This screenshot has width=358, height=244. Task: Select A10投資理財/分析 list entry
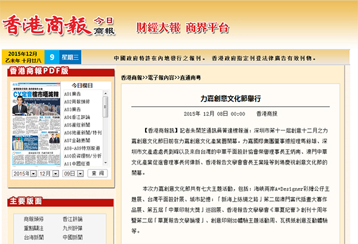(83, 156)
